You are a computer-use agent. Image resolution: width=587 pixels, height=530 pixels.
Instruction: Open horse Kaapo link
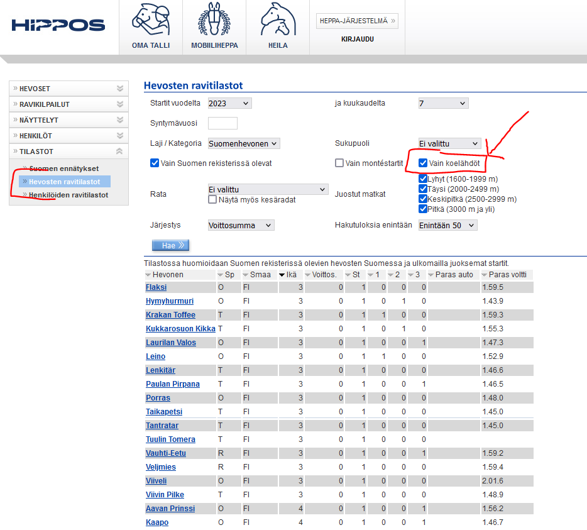tap(157, 522)
